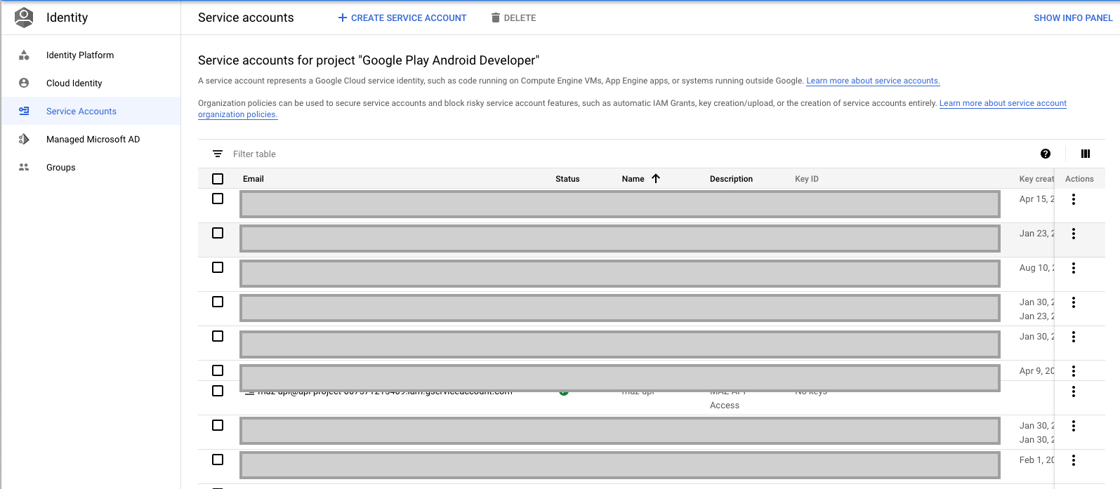Open the column display options icon

pos(1086,154)
